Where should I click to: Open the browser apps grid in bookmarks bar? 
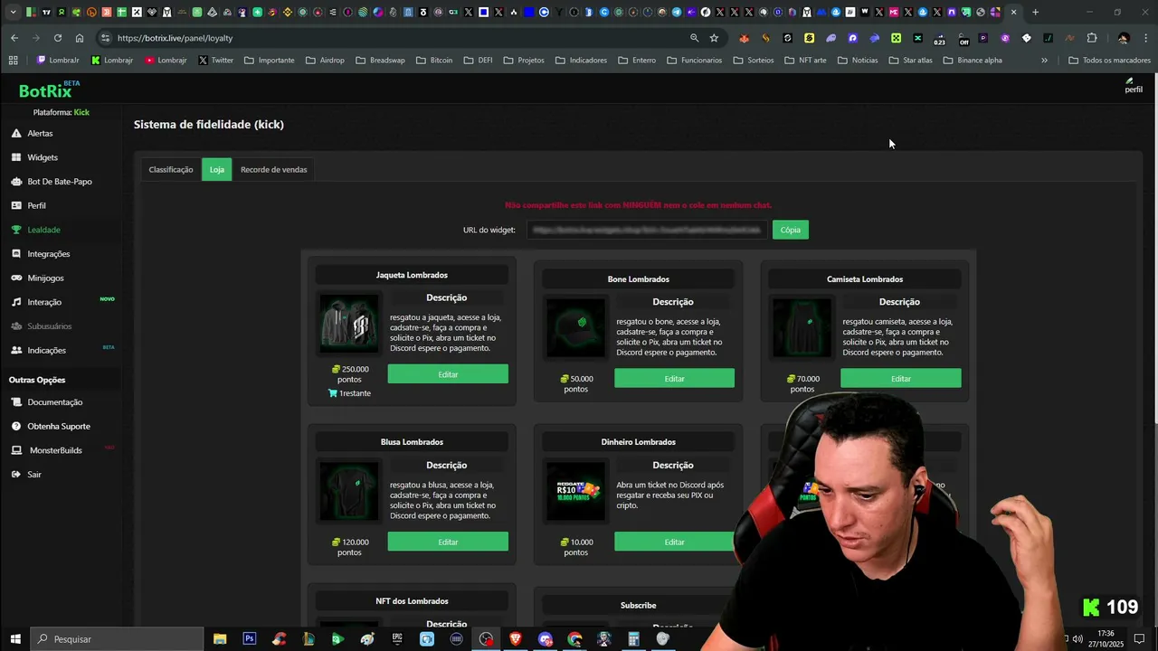pyautogui.click(x=13, y=61)
